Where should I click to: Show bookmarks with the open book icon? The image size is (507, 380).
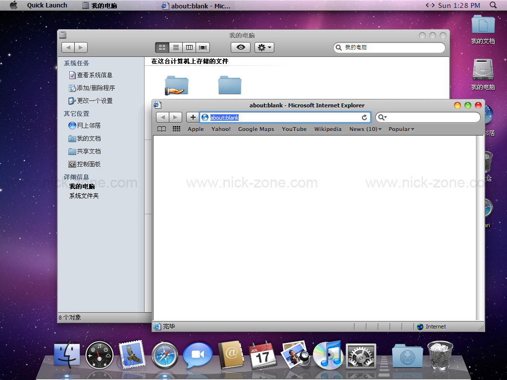tap(162, 129)
